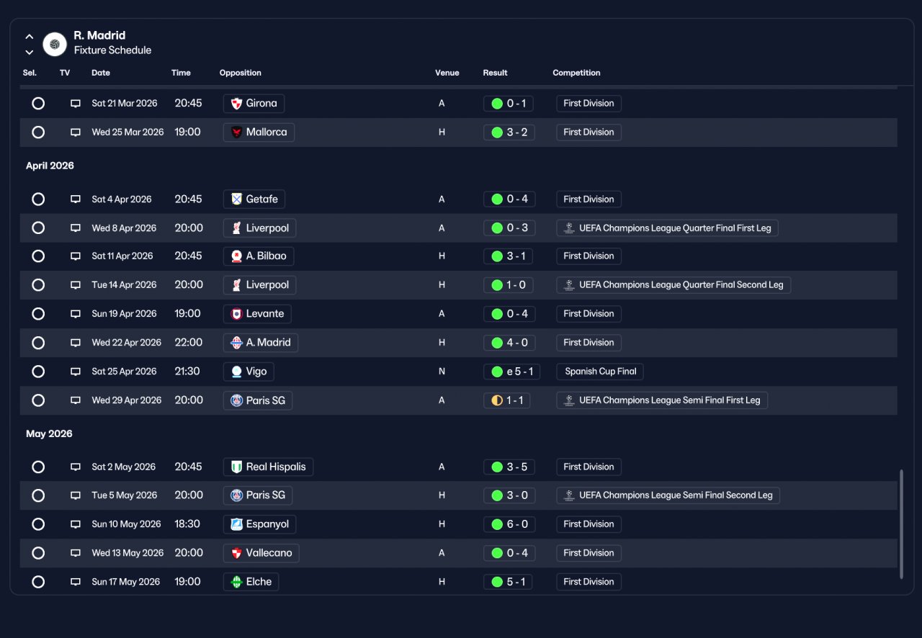This screenshot has width=922, height=638.
Task: Click the R. Madrid club badge icon
Action: click(x=55, y=44)
